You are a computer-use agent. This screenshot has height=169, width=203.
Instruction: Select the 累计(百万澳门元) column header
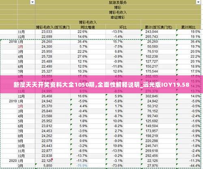tap(158, 27)
